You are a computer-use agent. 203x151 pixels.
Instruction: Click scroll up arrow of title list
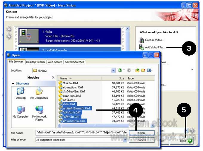pyautogui.click(x=127, y=29)
